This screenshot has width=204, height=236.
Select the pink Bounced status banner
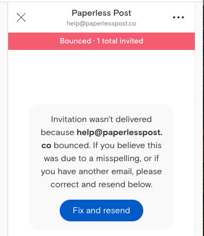pyautogui.click(x=101, y=41)
